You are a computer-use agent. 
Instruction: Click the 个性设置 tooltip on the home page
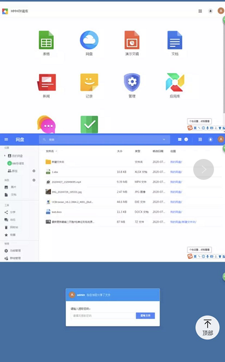click(199, 121)
